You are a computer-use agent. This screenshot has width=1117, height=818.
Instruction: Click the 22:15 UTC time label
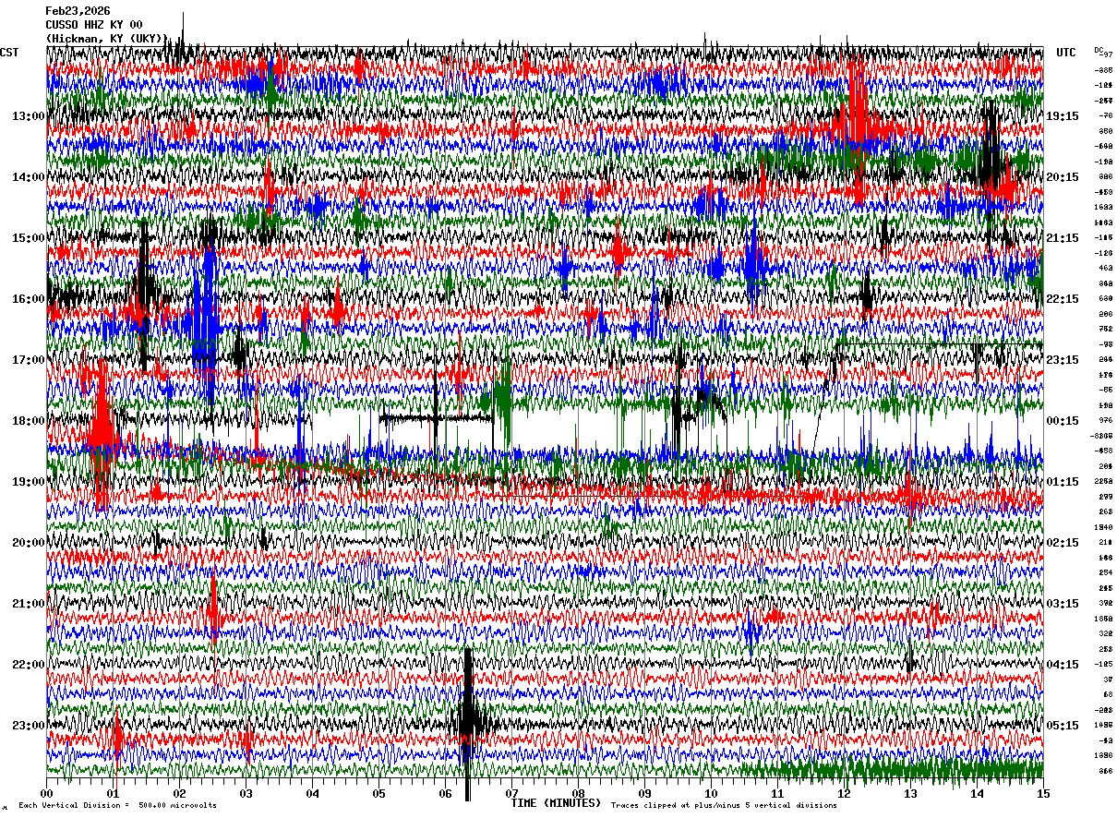1063,299
